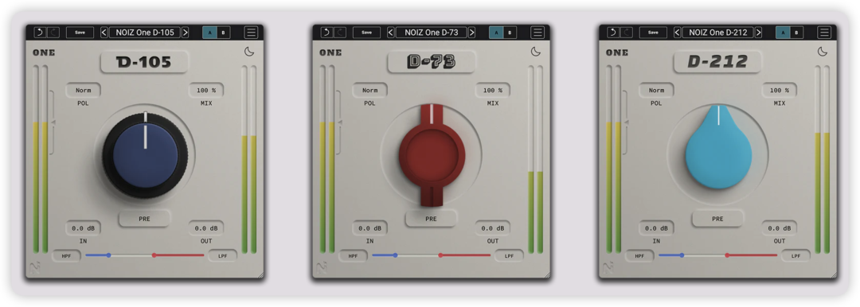The width and height of the screenshot is (860, 307).
Task: Click IN 0.0 dB field in D-105
Action: click(83, 228)
